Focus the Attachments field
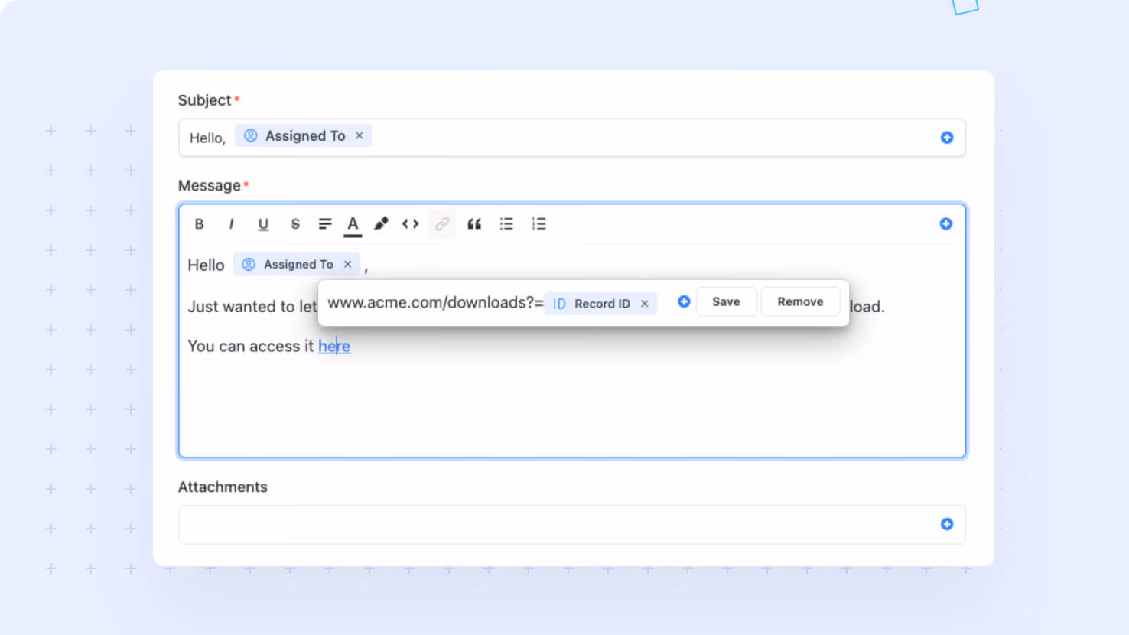1129x635 pixels. pos(572,525)
